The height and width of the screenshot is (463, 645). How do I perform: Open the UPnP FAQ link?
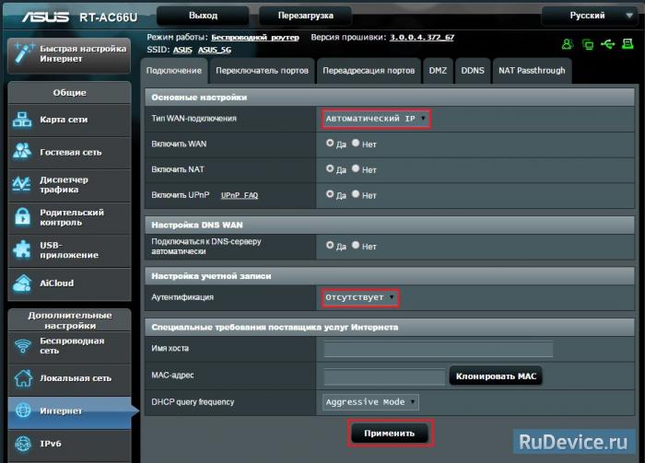(x=240, y=195)
